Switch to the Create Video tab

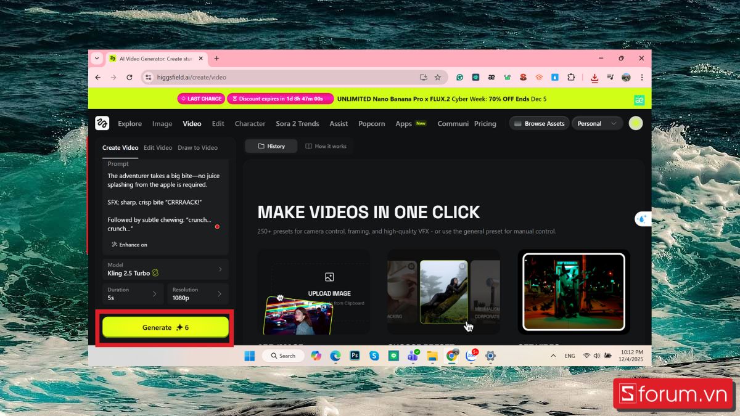click(120, 147)
